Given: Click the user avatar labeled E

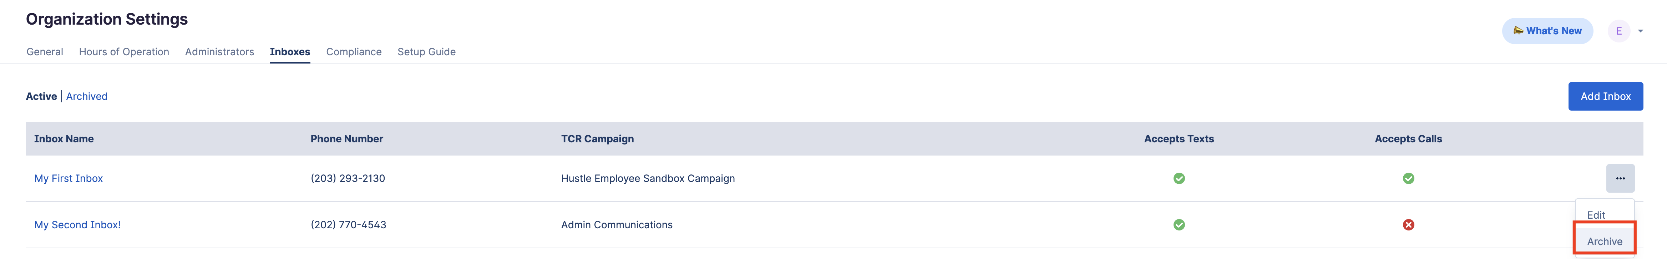Looking at the screenshot, I should [1618, 31].
